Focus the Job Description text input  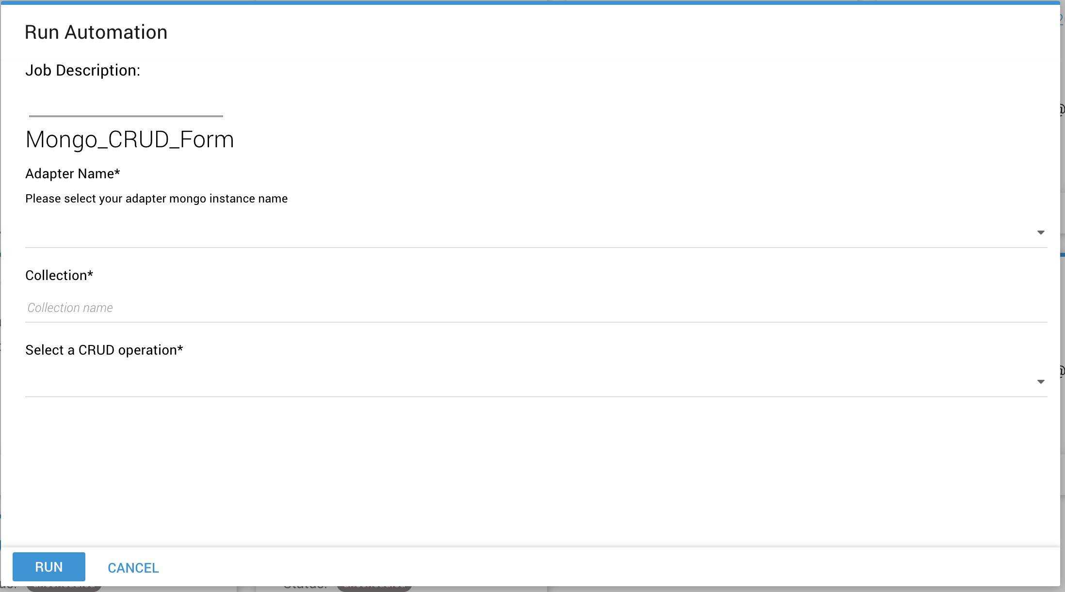[126, 106]
